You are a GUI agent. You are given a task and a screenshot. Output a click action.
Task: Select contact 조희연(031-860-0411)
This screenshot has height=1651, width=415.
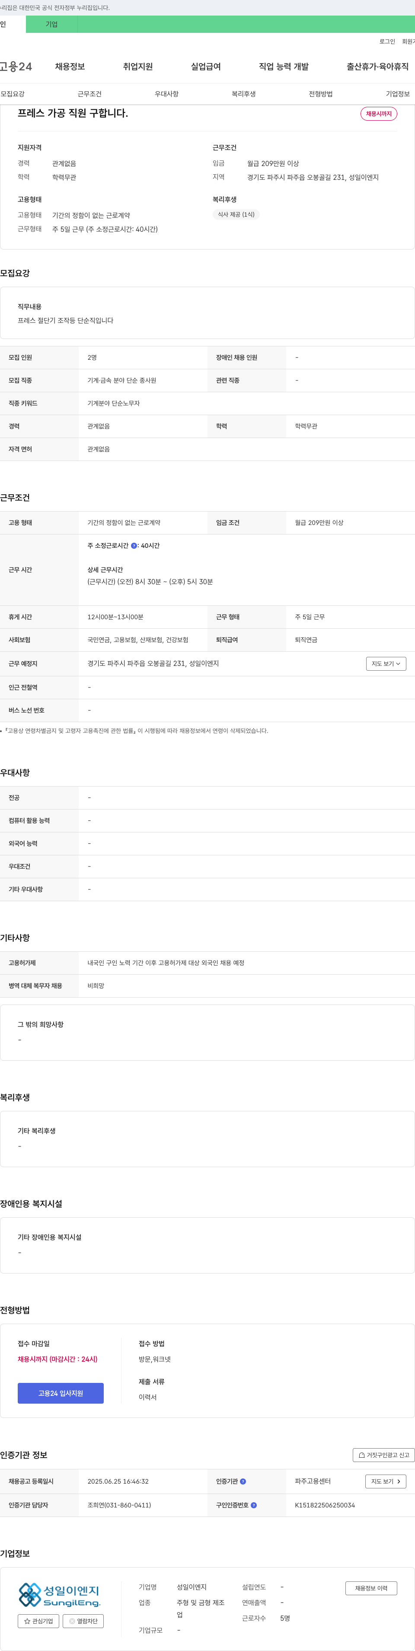tap(119, 1505)
